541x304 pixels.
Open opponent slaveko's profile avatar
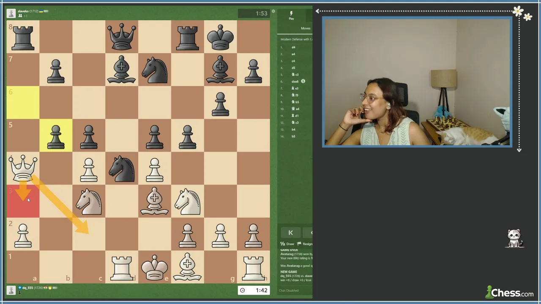click(11, 14)
